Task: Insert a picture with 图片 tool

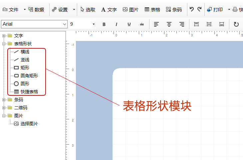Action: [130, 10]
